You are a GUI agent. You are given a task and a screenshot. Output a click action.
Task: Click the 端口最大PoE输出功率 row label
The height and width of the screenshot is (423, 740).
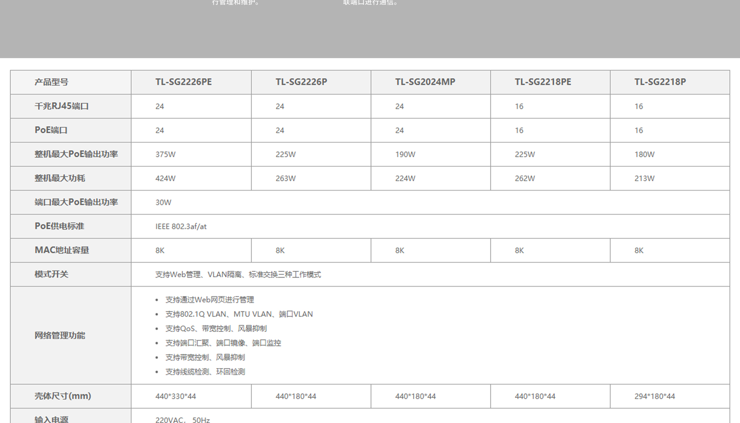tap(76, 202)
